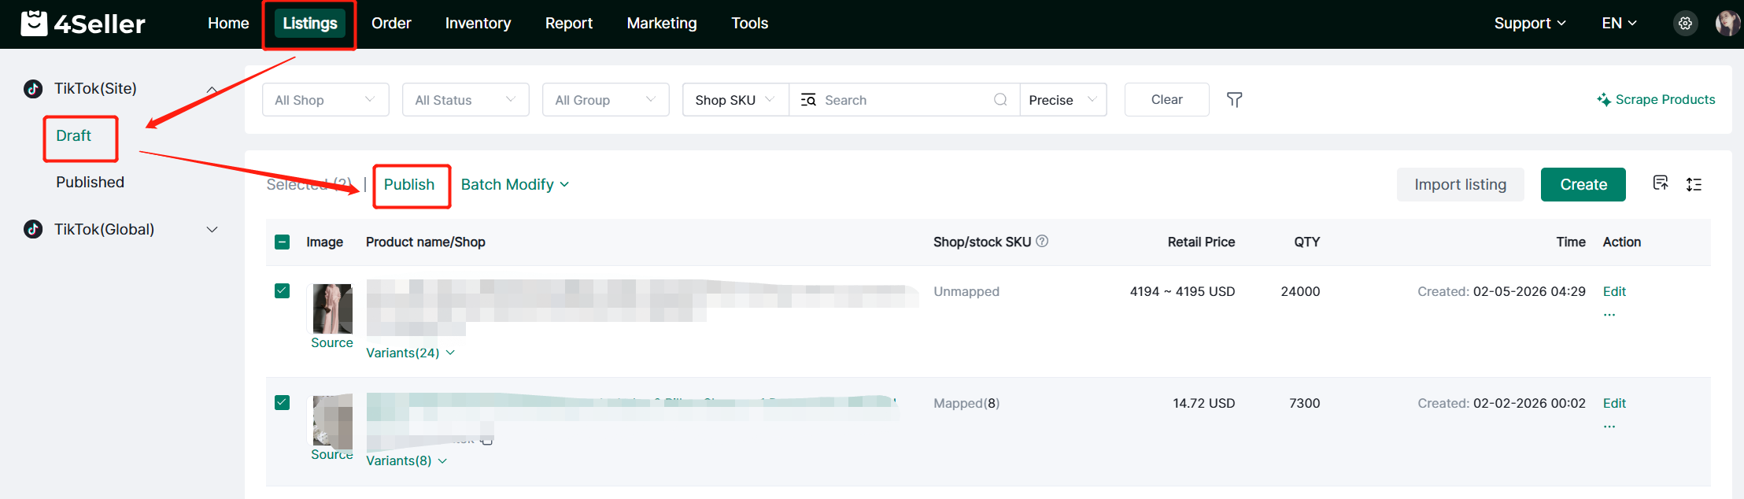
Task: Open the Inventory menu
Action: (x=478, y=24)
